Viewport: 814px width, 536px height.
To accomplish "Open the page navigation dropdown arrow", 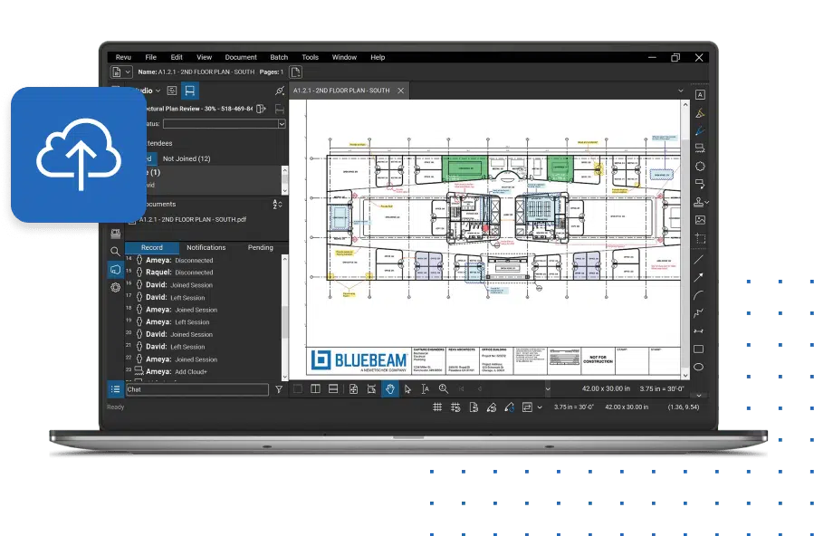I will tap(547, 388).
